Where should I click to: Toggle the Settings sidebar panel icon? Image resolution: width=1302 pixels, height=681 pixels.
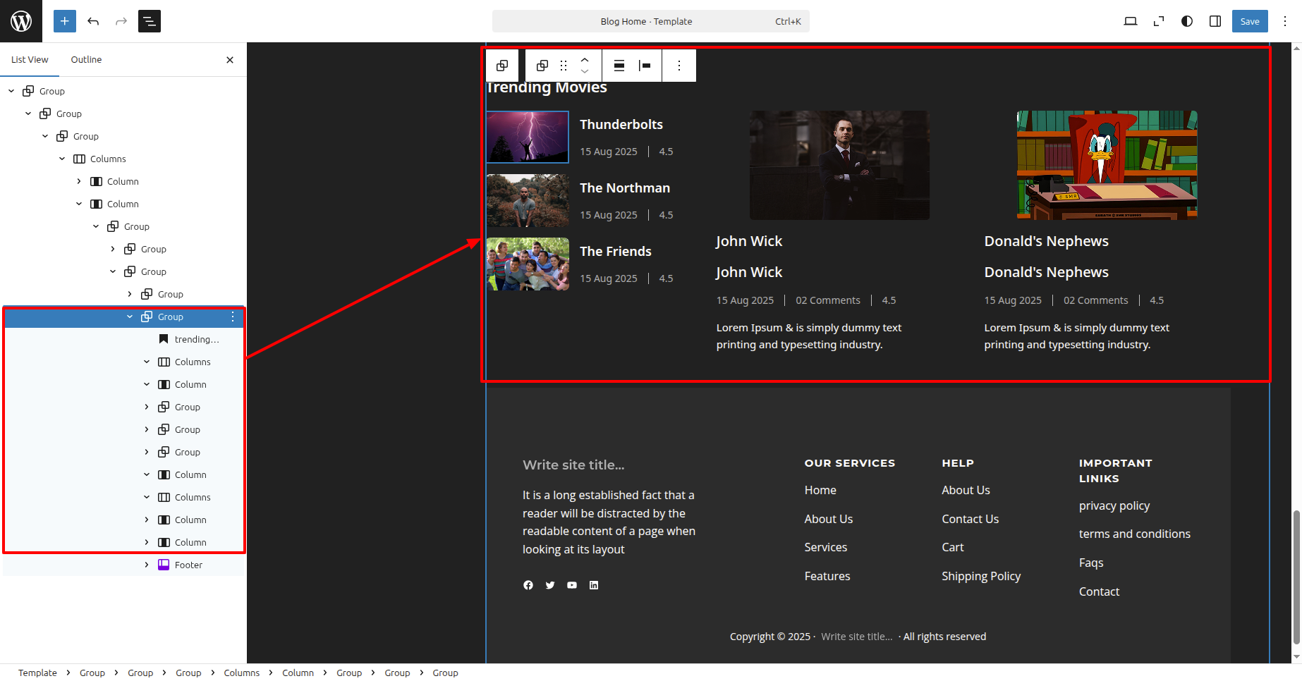click(1215, 21)
